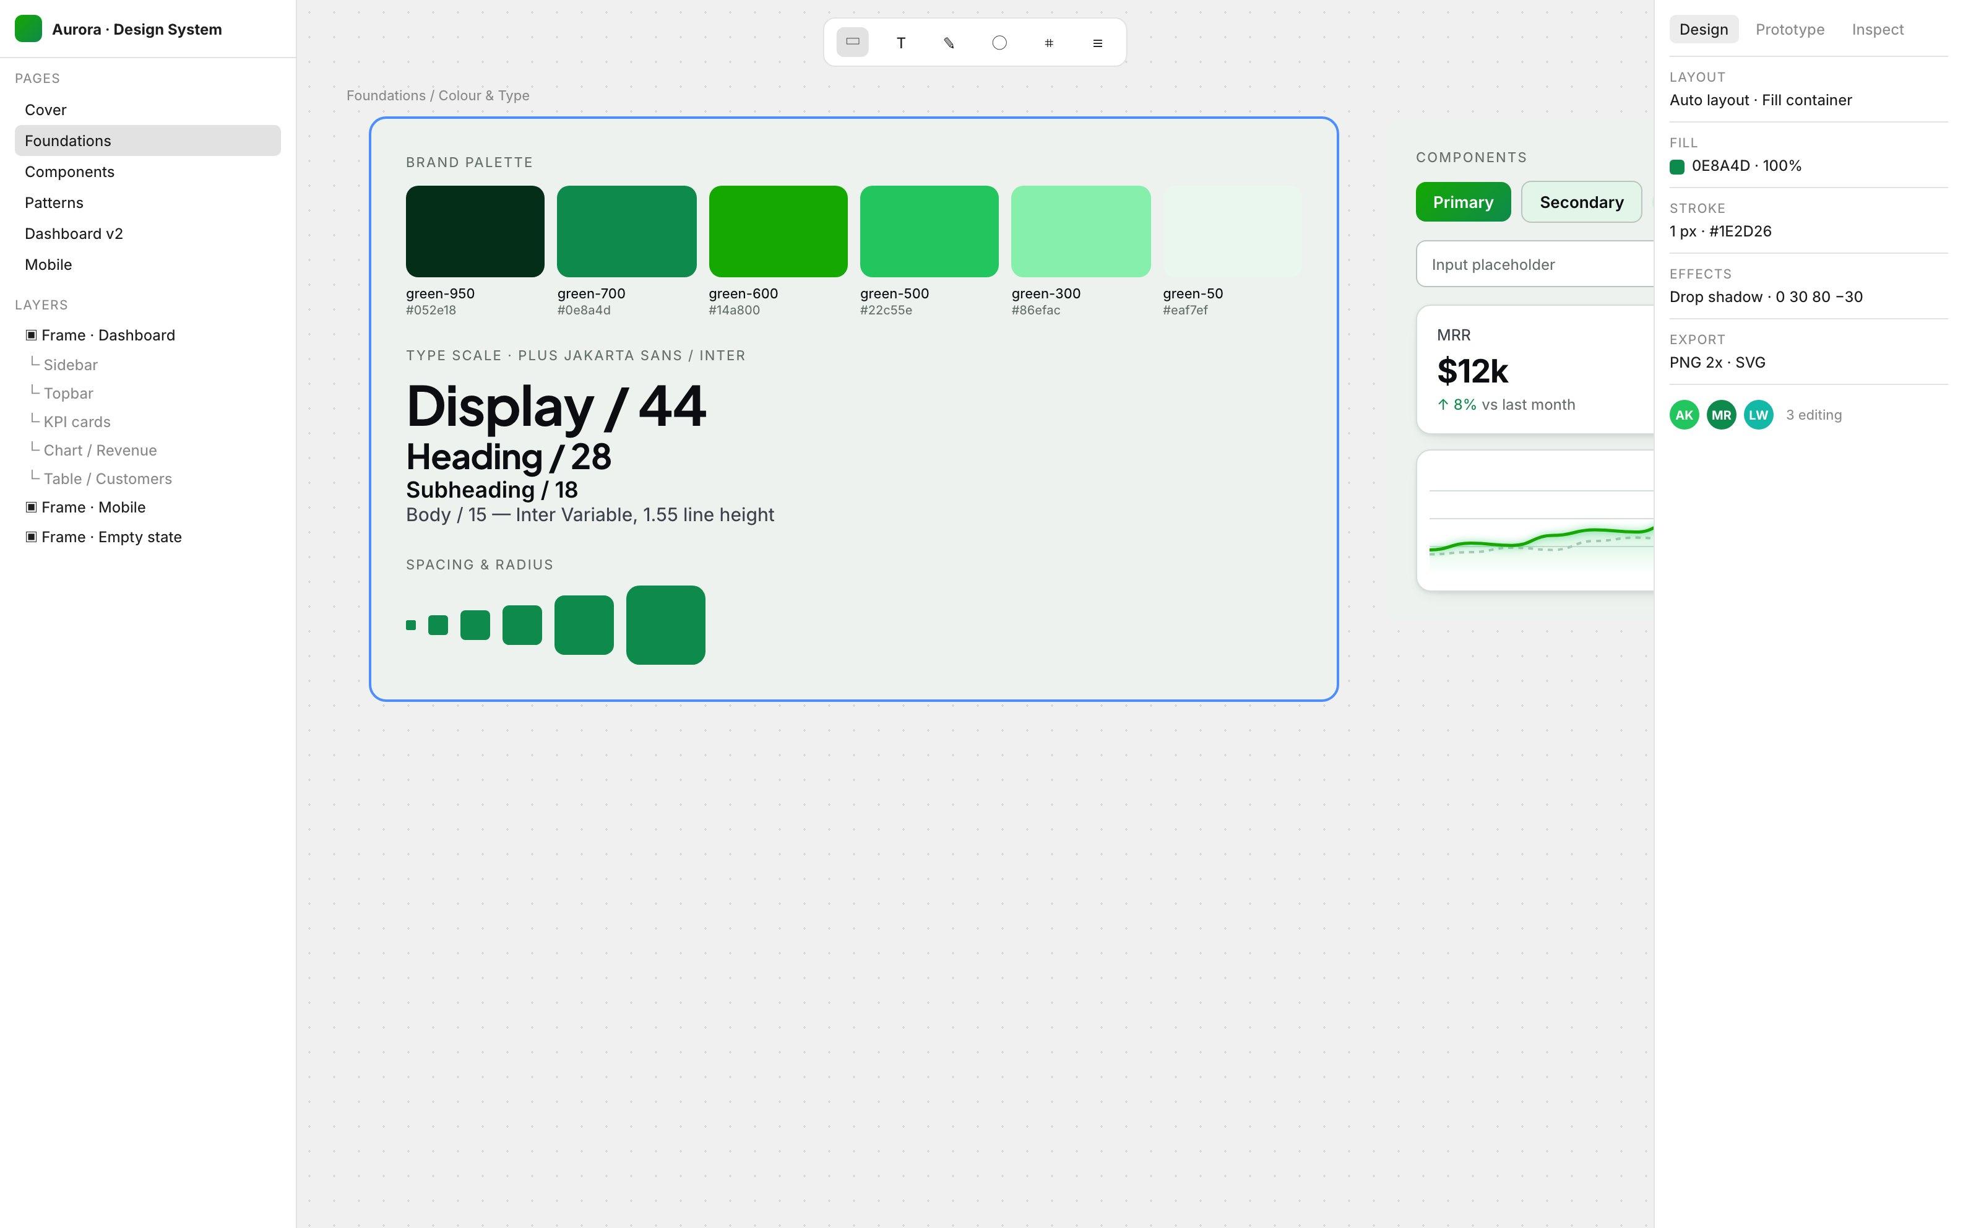Screen dimensions: 1963x1228
Task: Click the Primary button component
Action: coord(1463,201)
